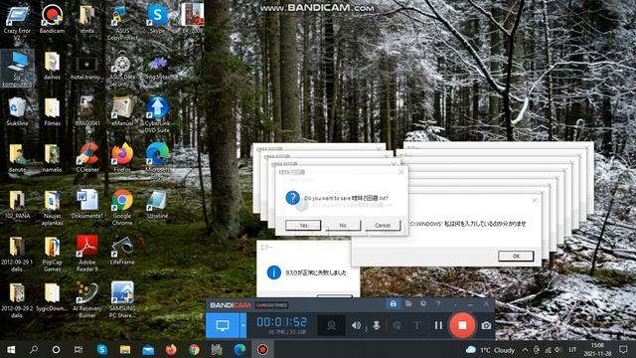
Task: Open File Explorer from taskbar
Action: click(x=125, y=349)
